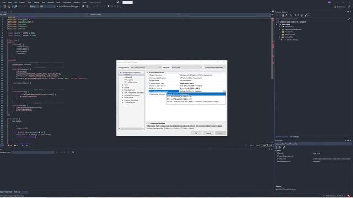
Task: Open the Tools menu
Action: pyautogui.click(x=58, y=2)
